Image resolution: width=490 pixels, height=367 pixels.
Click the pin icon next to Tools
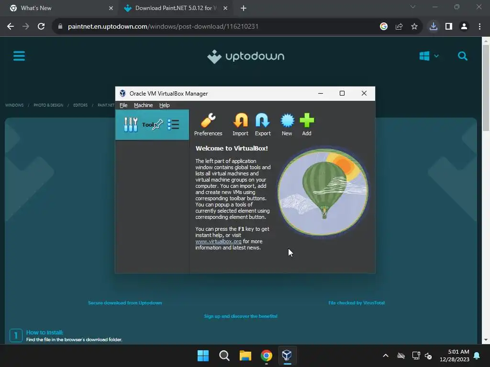click(157, 124)
